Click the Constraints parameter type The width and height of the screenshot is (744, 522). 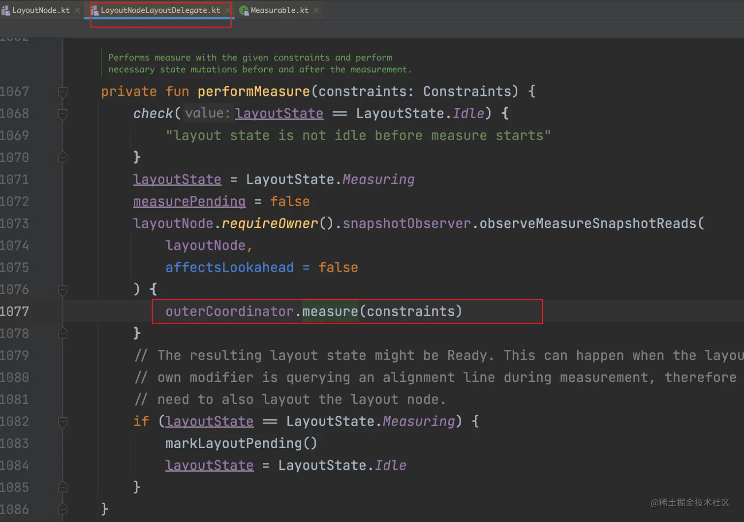tap(466, 92)
